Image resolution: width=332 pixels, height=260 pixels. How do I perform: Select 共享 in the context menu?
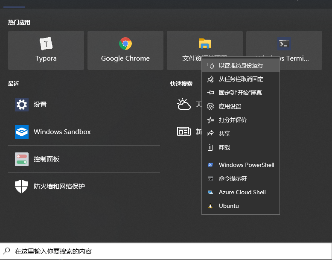[241, 134]
